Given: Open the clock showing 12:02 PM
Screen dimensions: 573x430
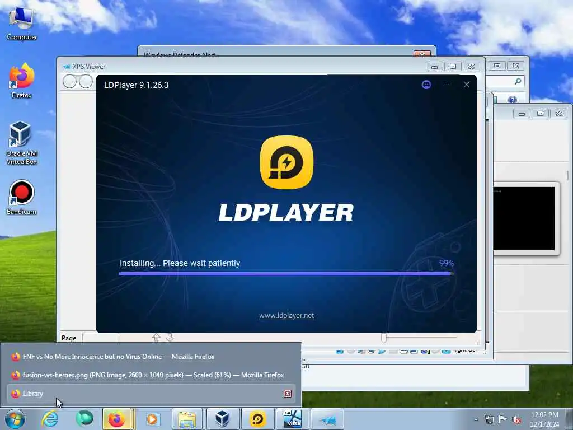Looking at the screenshot, I should (x=544, y=419).
